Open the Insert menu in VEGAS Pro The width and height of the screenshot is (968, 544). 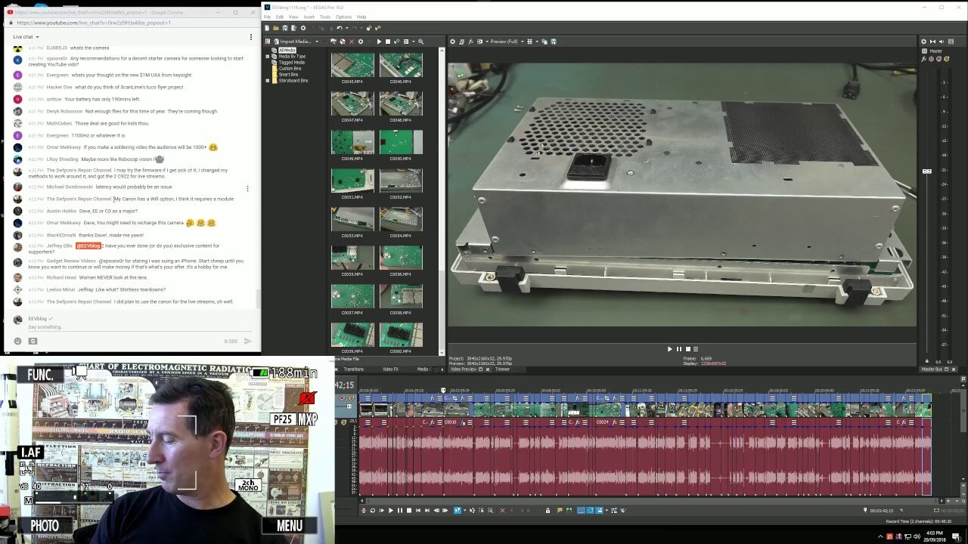309,17
